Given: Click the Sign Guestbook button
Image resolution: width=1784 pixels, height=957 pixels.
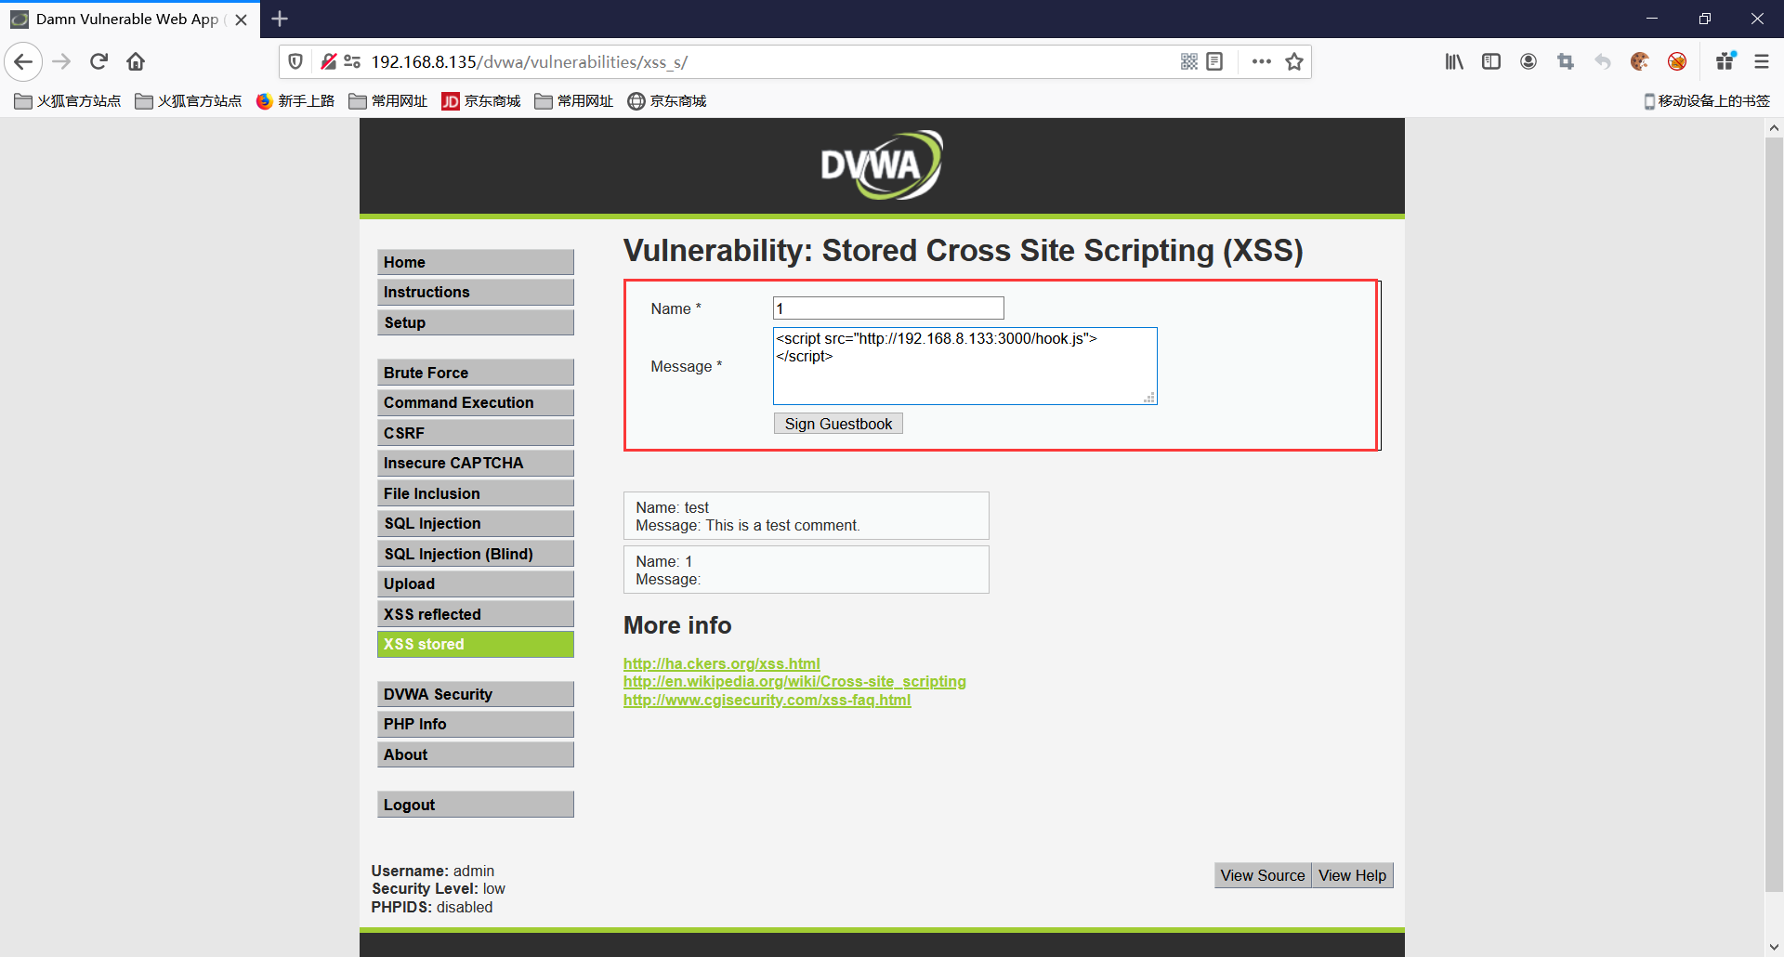Looking at the screenshot, I should click(x=838, y=424).
